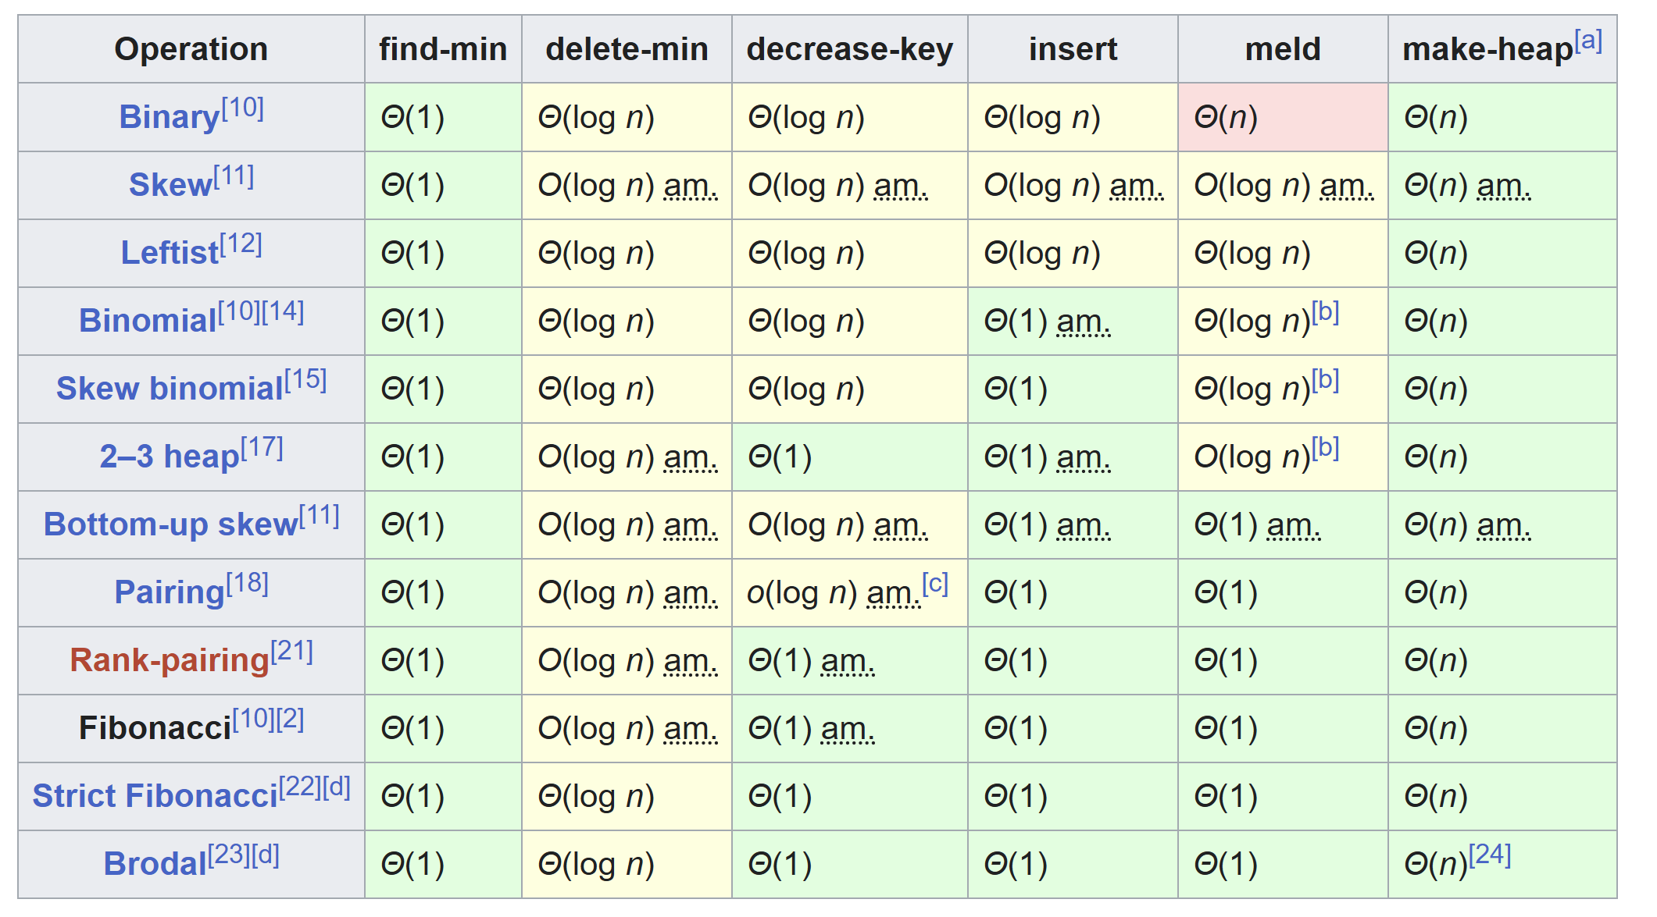This screenshot has height=917, width=1657.
Task: Click the pink Binary meld Θ(n) cell
Action: 1282,118
